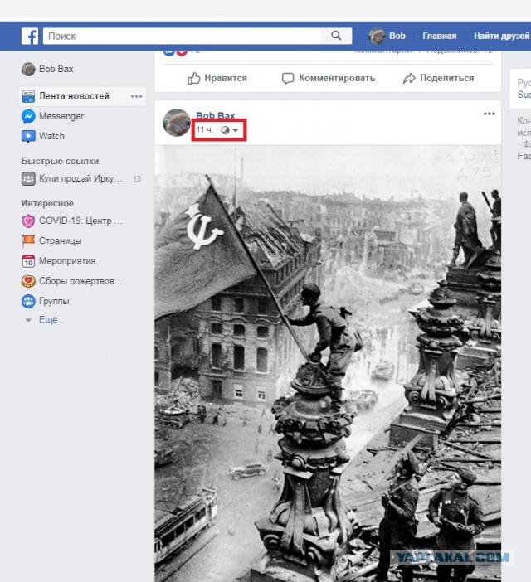The height and width of the screenshot is (582, 531).
Task: Click post author avatar thumbnail
Action: [177, 123]
